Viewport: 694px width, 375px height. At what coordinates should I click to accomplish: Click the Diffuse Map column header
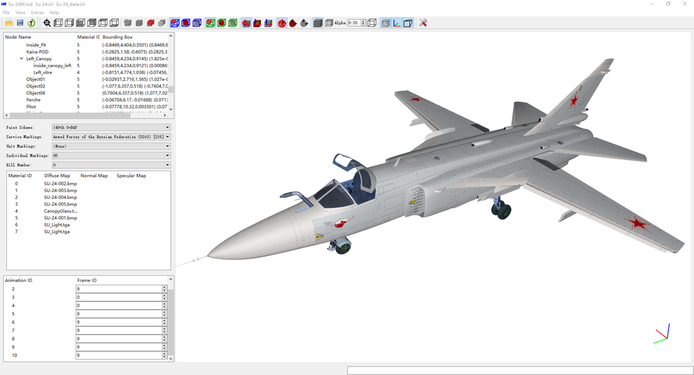coord(57,175)
